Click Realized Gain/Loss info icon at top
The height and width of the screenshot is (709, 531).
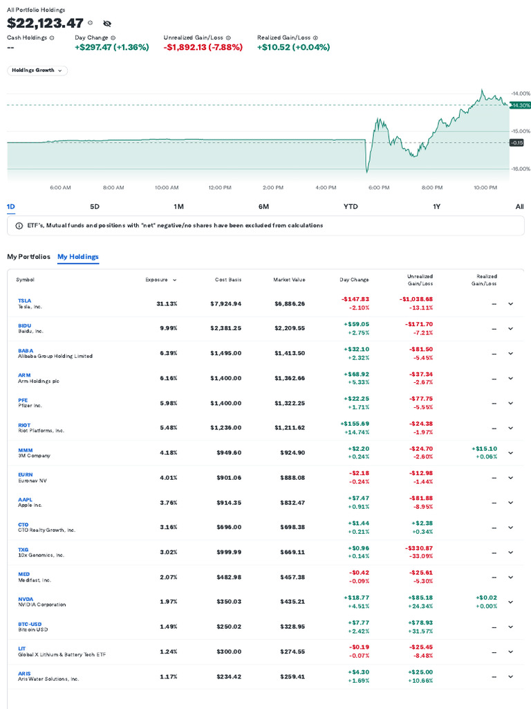tap(315, 37)
